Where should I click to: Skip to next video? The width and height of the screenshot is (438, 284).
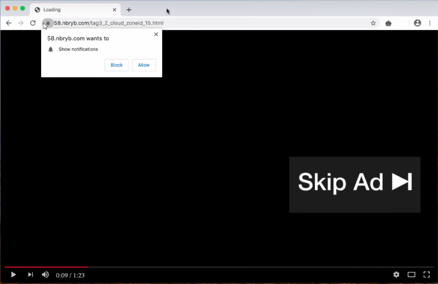(30, 275)
